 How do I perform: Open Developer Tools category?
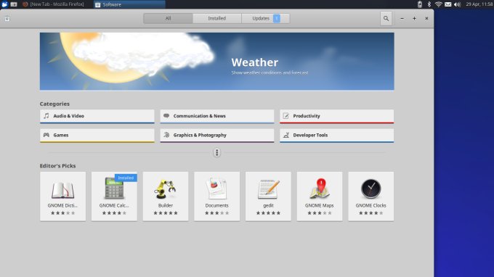(x=337, y=136)
